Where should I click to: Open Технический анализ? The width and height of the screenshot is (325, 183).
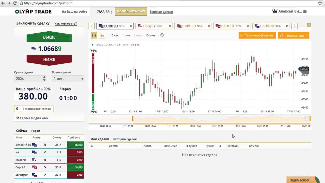(257, 35)
